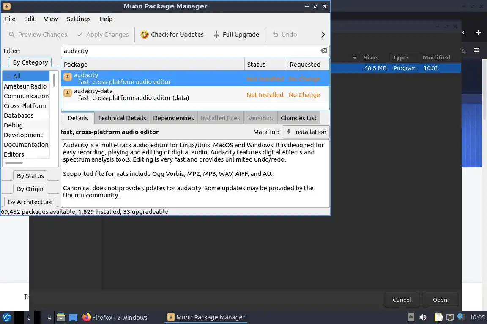Select the Documentation category
The width and height of the screenshot is (487, 324).
(x=26, y=144)
